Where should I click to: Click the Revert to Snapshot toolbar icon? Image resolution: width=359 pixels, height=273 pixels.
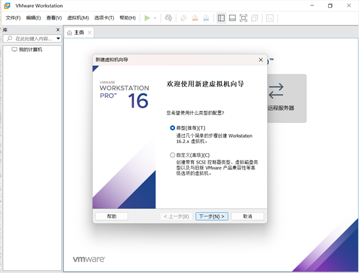[195, 18]
